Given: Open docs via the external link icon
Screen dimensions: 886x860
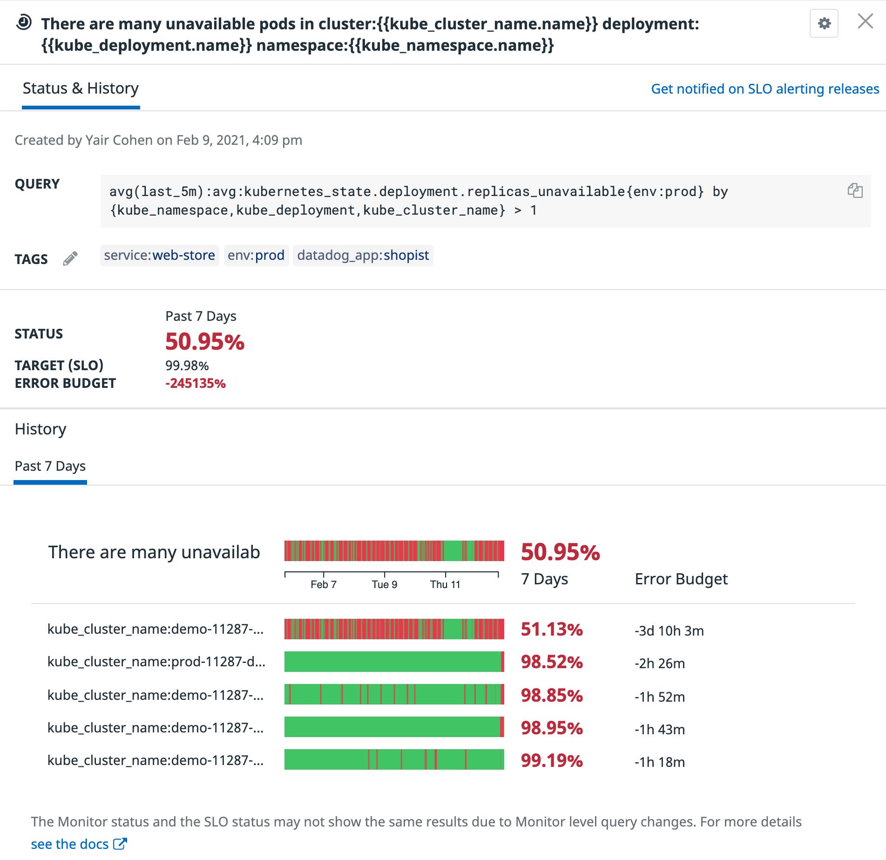Looking at the screenshot, I should pyautogui.click(x=120, y=843).
